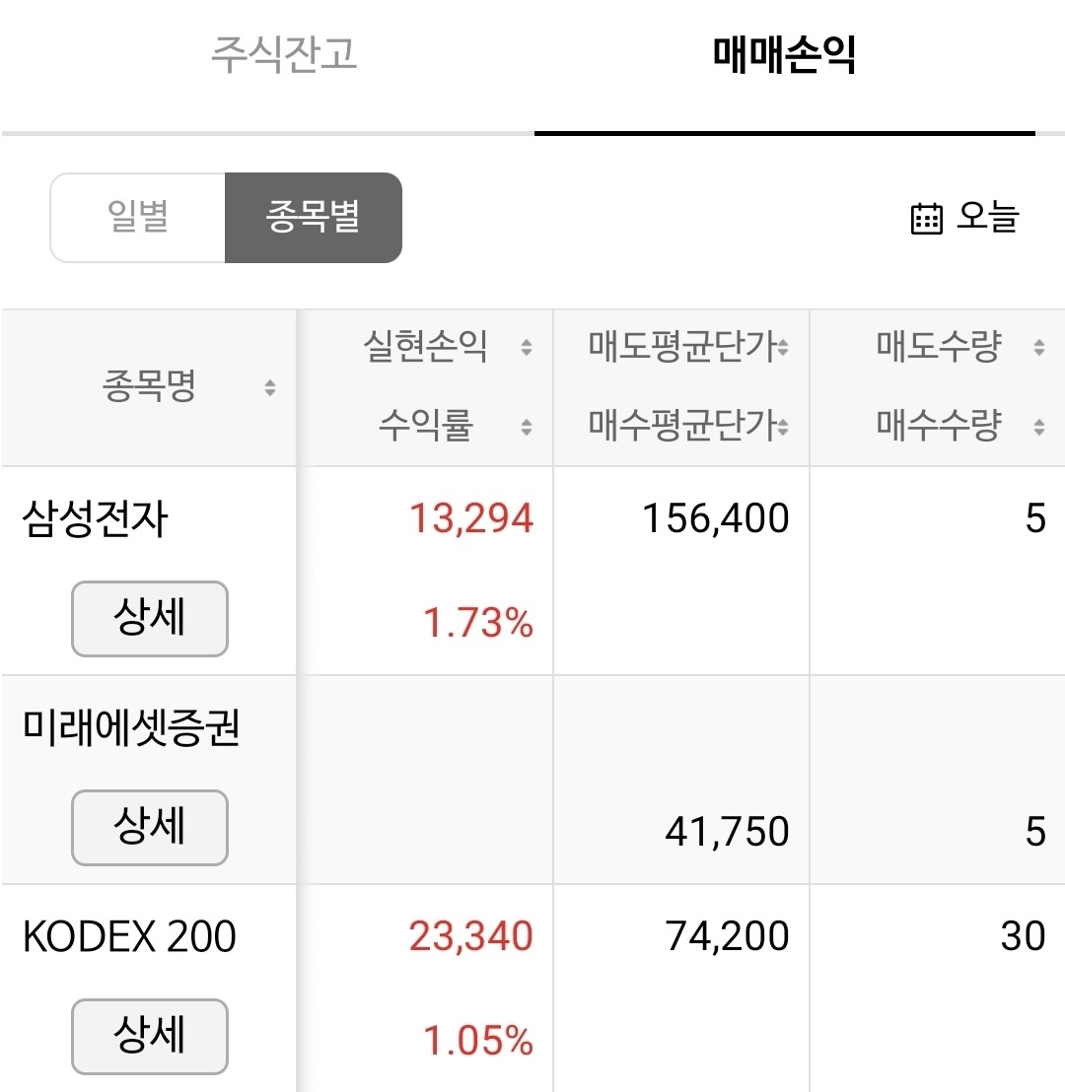
Task: Toggle view to 일별
Action: 138,218
